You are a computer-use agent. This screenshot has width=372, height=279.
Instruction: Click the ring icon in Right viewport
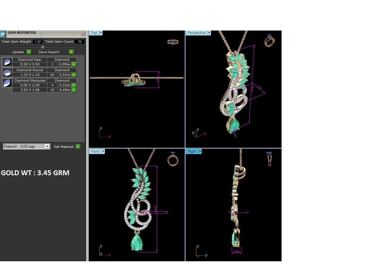[269, 159]
